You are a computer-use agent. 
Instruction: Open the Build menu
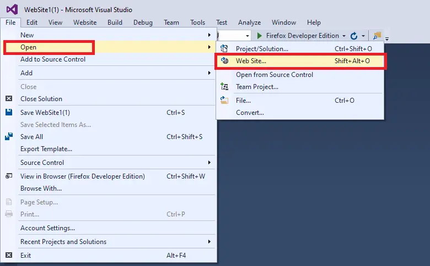point(115,23)
